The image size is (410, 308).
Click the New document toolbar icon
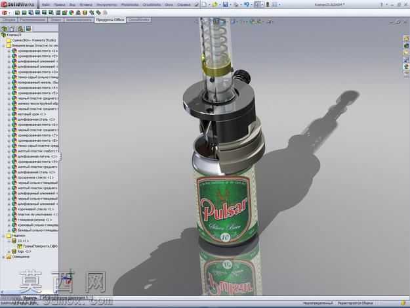click(x=205, y=4)
